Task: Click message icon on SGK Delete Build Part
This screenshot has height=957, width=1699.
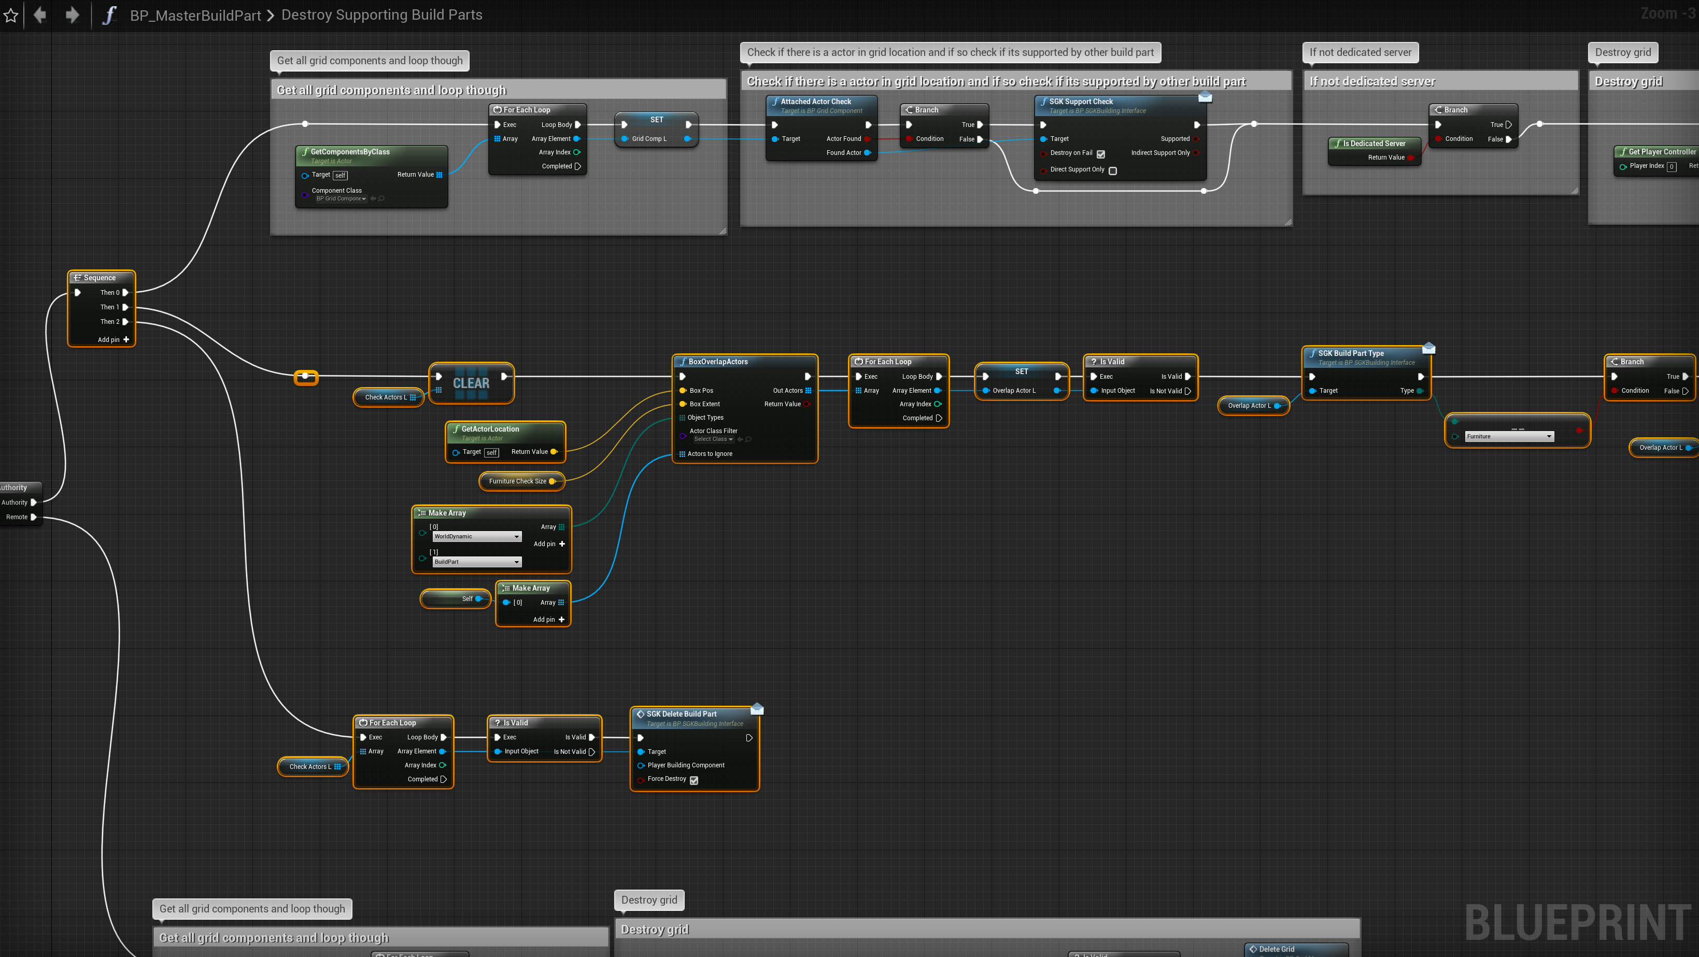Action: pyautogui.click(x=757, y=709)
